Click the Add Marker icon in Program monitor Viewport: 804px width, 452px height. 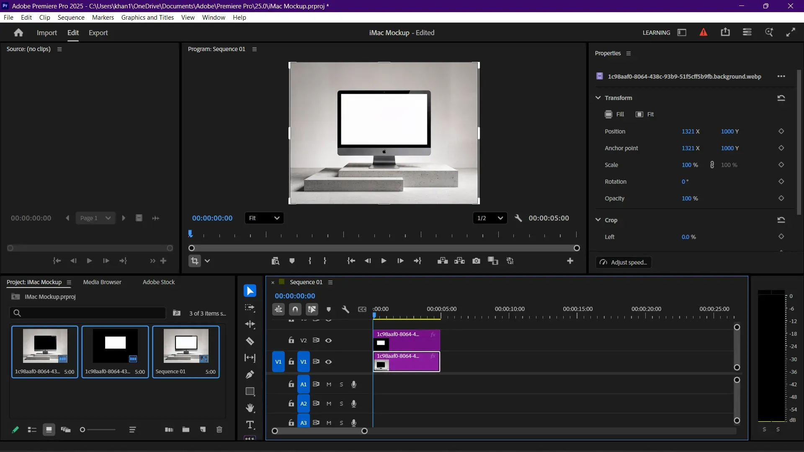(x=292, y=261)
